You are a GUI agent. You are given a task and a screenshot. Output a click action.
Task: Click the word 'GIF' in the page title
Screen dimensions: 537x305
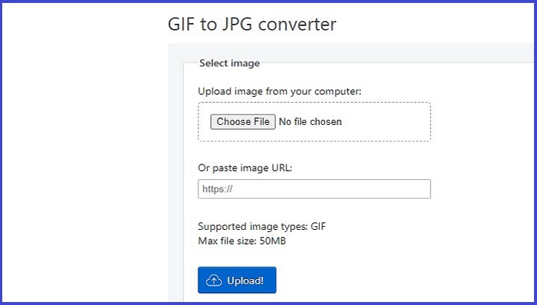183,25
